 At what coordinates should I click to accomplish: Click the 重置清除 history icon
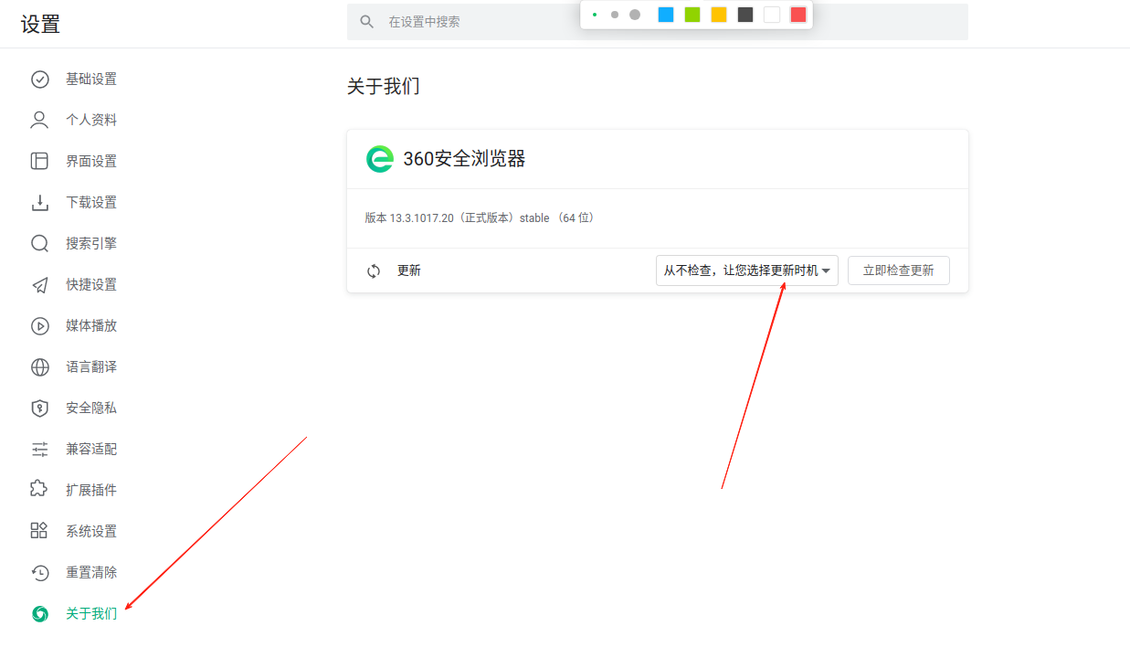(x=40, y=573)
